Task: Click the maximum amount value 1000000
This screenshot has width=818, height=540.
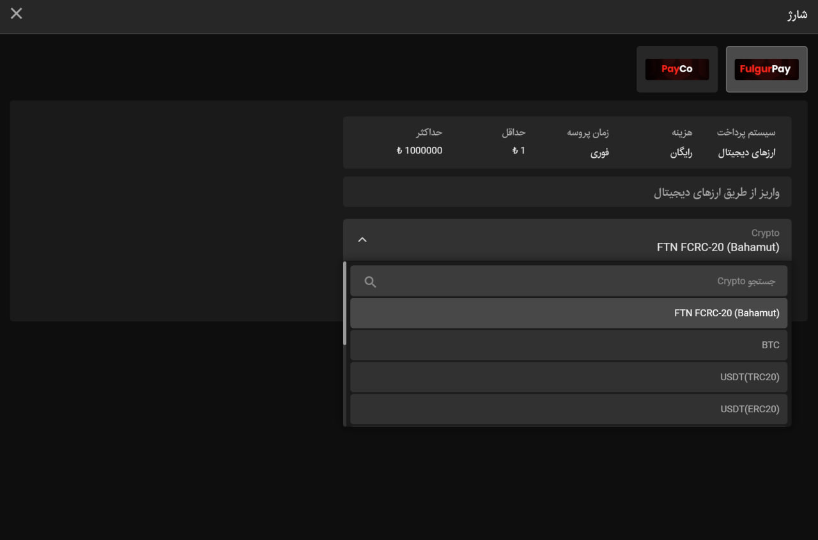Action: point(419,151)
